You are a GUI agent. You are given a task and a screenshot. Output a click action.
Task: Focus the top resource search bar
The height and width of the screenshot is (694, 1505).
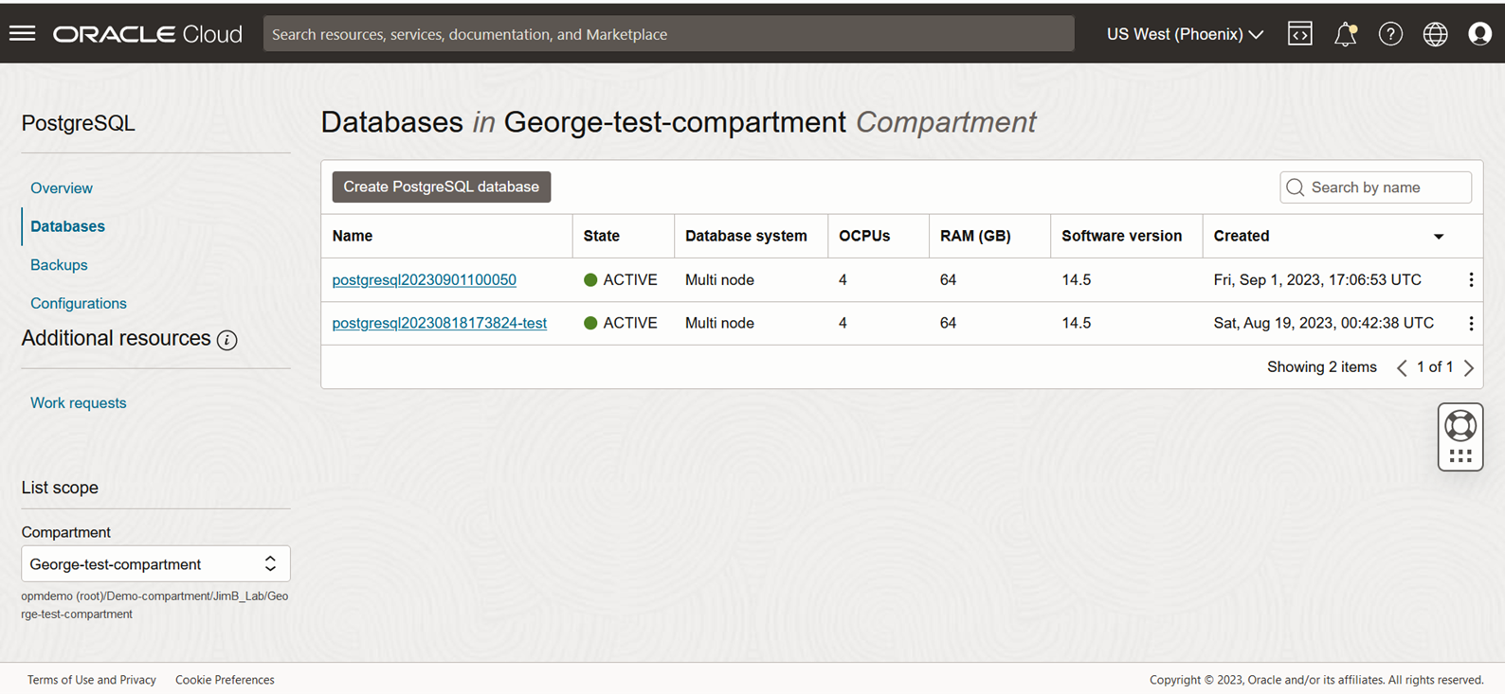[x=668, y=34]
